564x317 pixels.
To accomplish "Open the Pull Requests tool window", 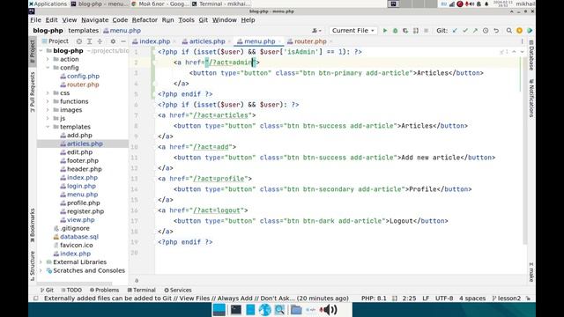I will [33, 92].
